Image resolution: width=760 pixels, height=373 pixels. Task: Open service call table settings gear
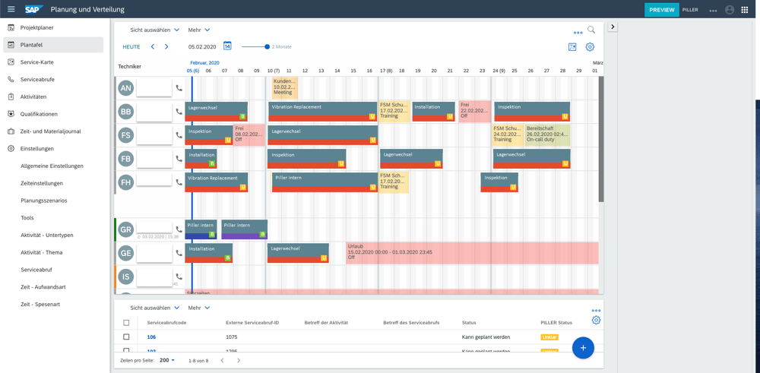point(596,320)
